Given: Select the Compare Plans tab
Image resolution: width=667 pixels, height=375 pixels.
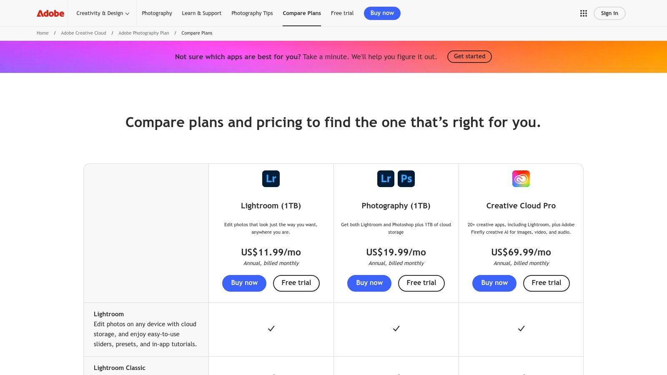Looking at the screenshot, I should coord(302,13).
